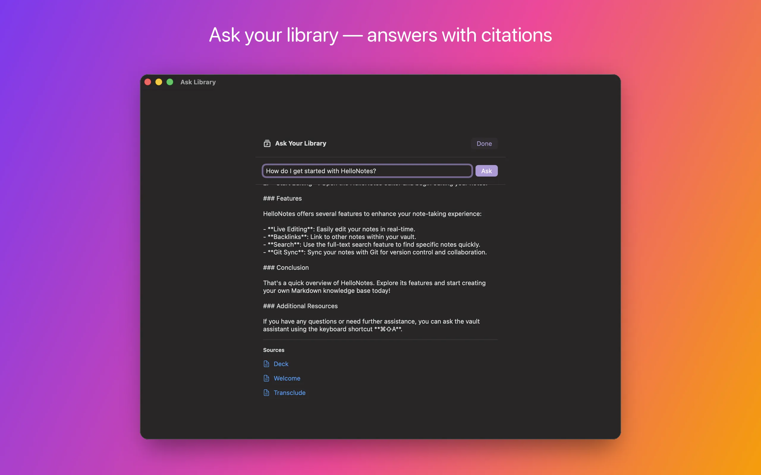Click the Welcome source document icon
761x475 pixels.
coord(266,378)
